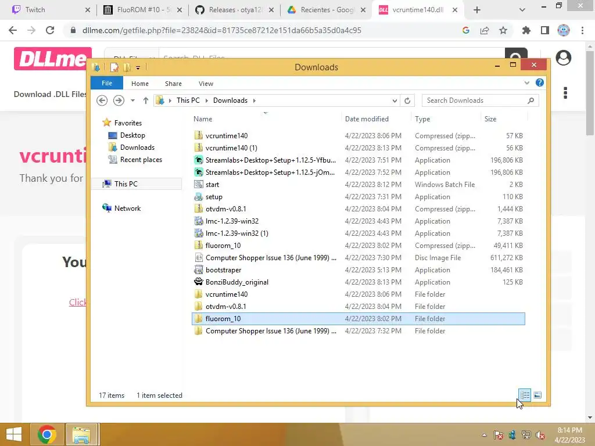Open Chrome from the taskbar

click(x=46, y=434)
